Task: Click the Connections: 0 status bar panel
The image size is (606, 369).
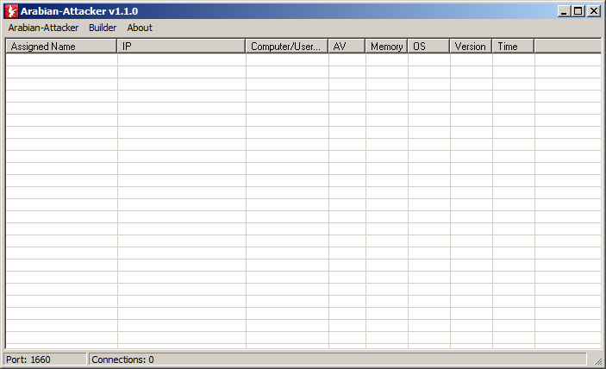Action: tap(336, 360)
